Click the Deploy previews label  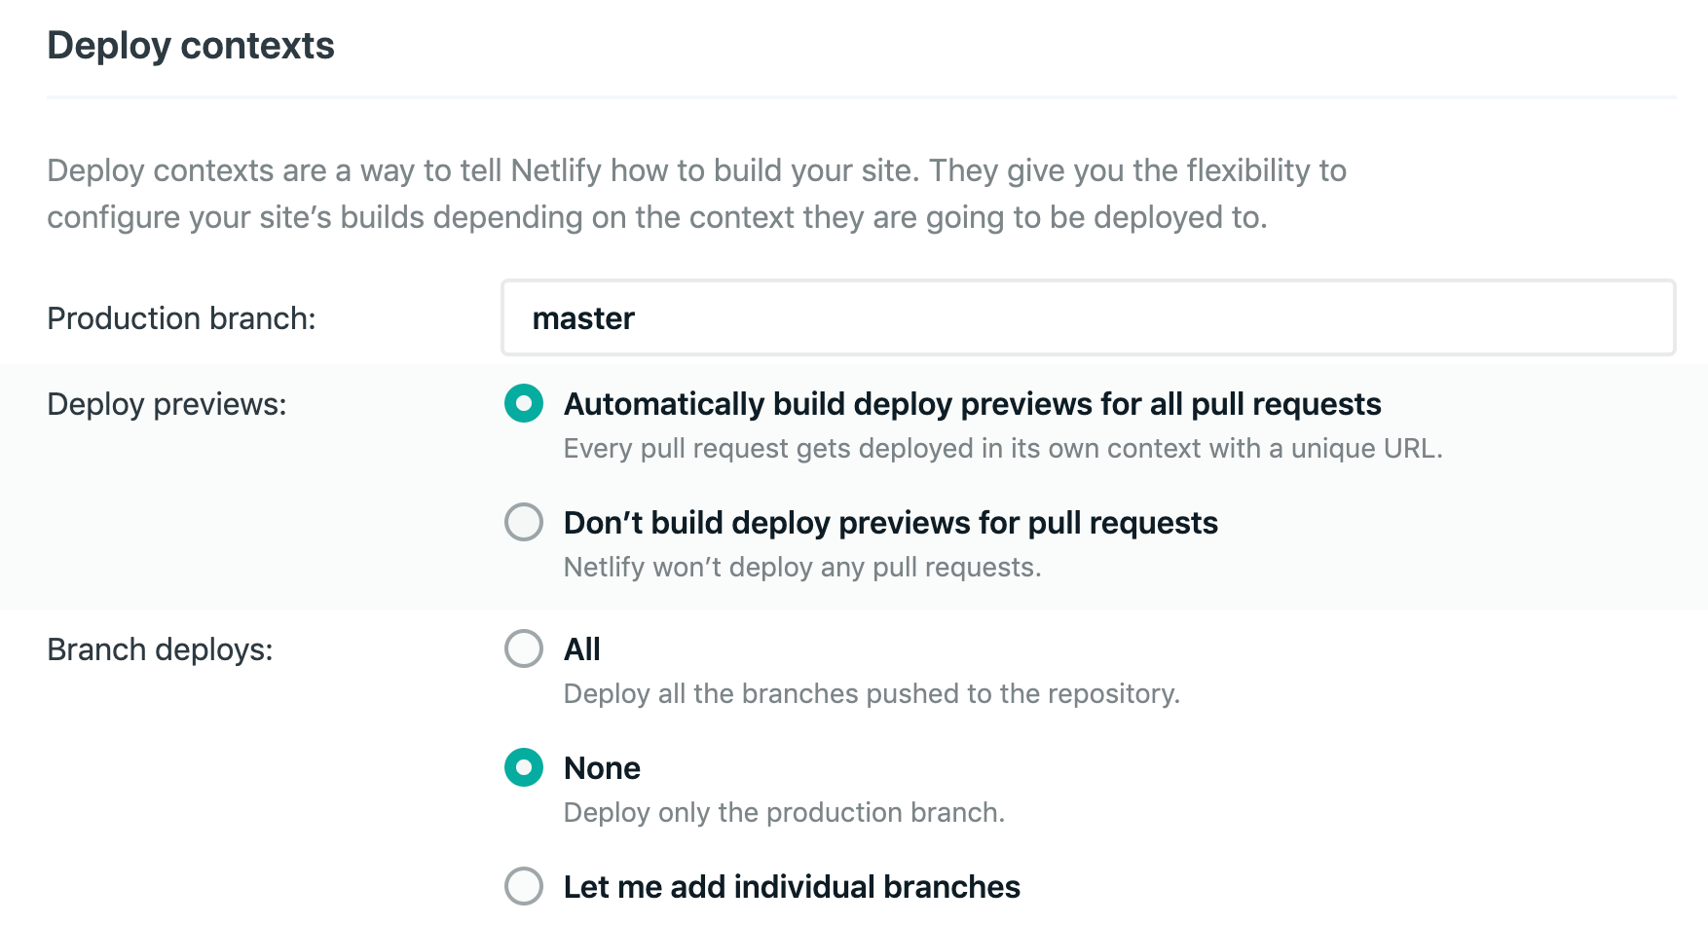[167, 403]
